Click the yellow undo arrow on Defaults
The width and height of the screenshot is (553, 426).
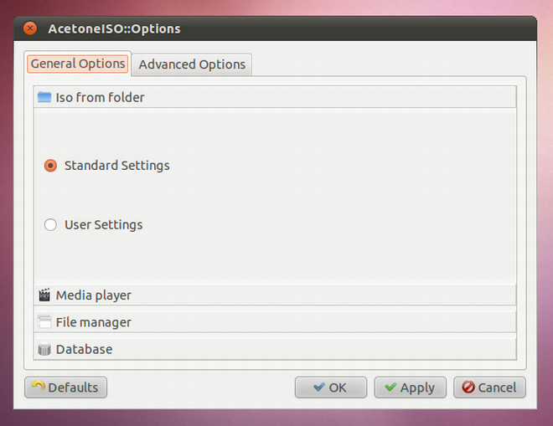[38, 386]
